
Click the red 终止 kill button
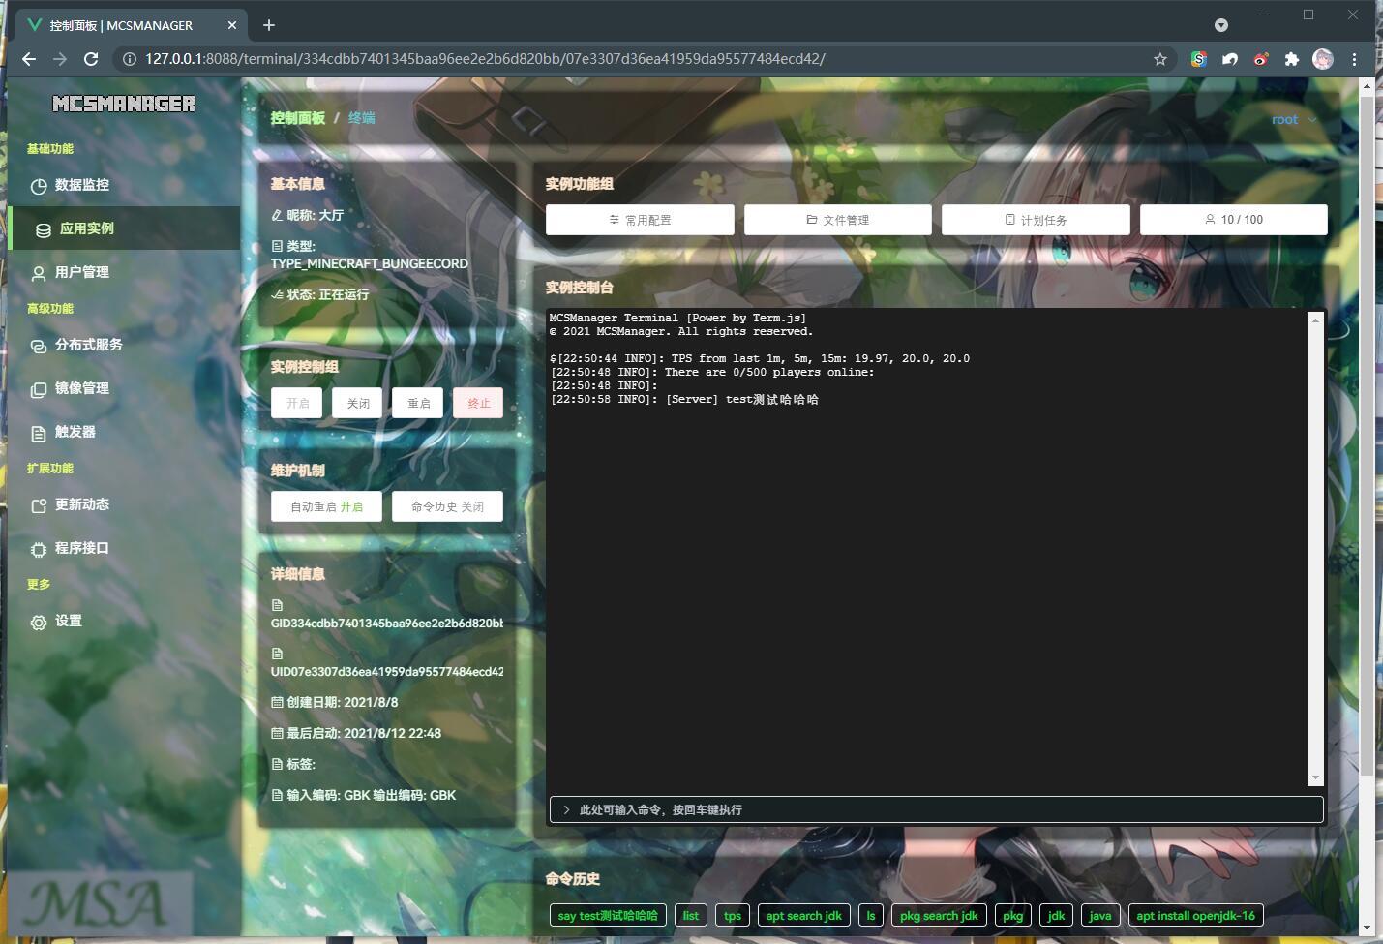pos(478,403)
